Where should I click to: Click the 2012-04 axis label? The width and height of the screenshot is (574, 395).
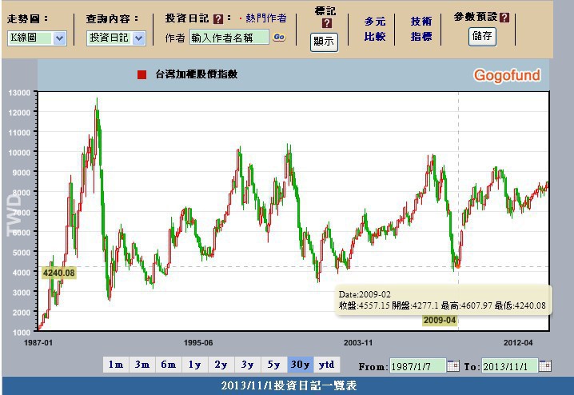tap(518, 343)
